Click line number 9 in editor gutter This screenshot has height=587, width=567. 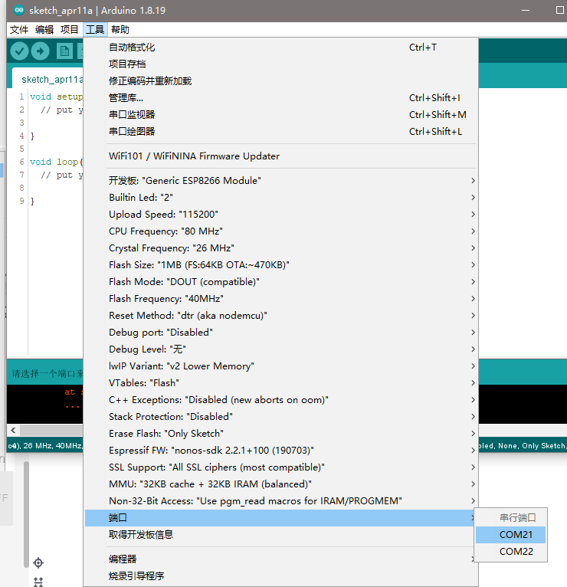tap(21, 201)
